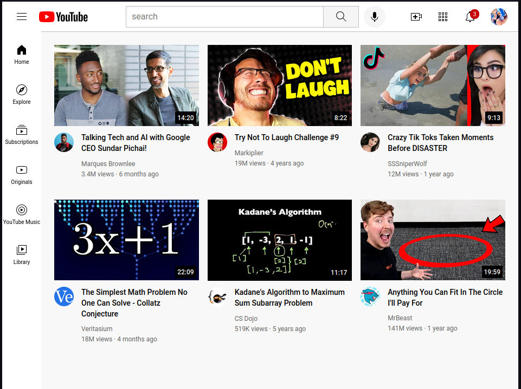Click the YouTube logo

click(63, 17)
